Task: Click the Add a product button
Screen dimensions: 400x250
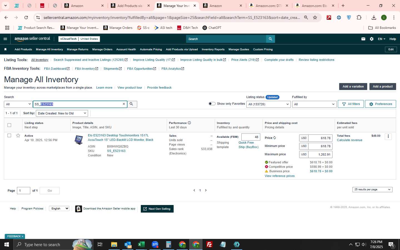Action: 382,86
